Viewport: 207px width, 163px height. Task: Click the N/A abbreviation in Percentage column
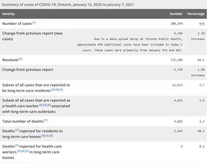pos(202,24)
